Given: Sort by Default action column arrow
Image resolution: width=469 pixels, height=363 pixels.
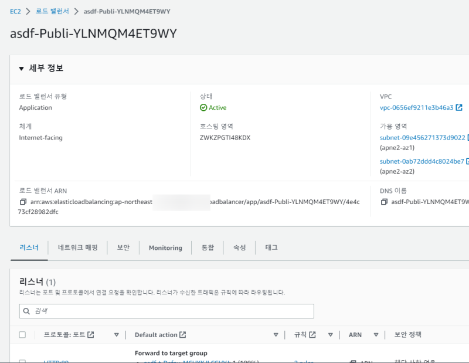Looking at the screenshot, I should click(x=276, y=335).
